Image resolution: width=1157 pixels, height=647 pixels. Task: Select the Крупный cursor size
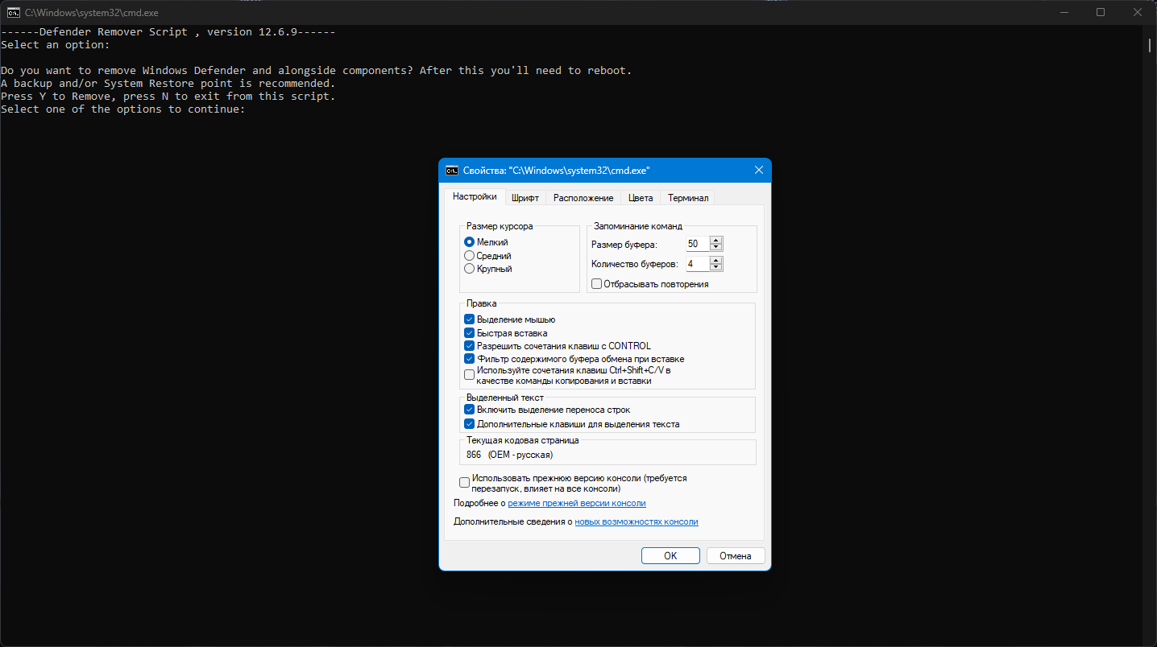click(469, 269)
